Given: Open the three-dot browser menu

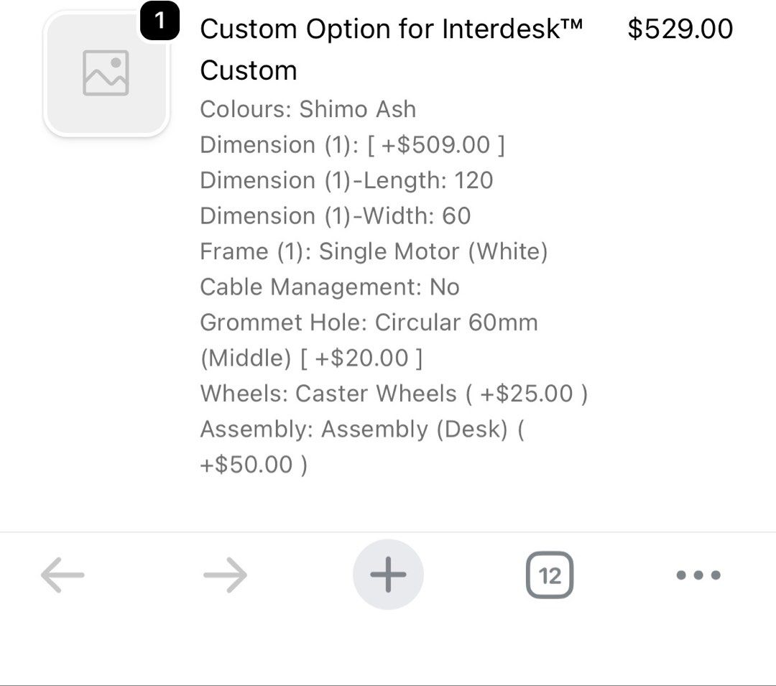Looking at the screenshot, I should coord(698,575).
